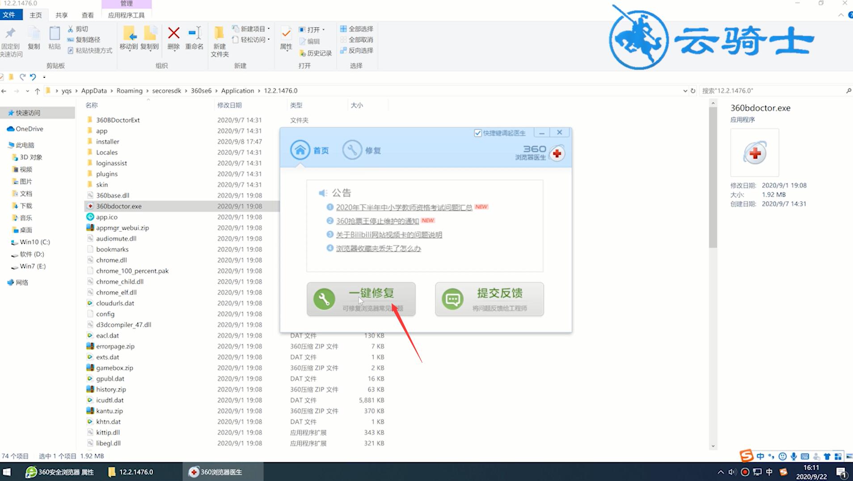
Task: Expand the Easy access dropdown arrow
Action: (x=269, y=39)
